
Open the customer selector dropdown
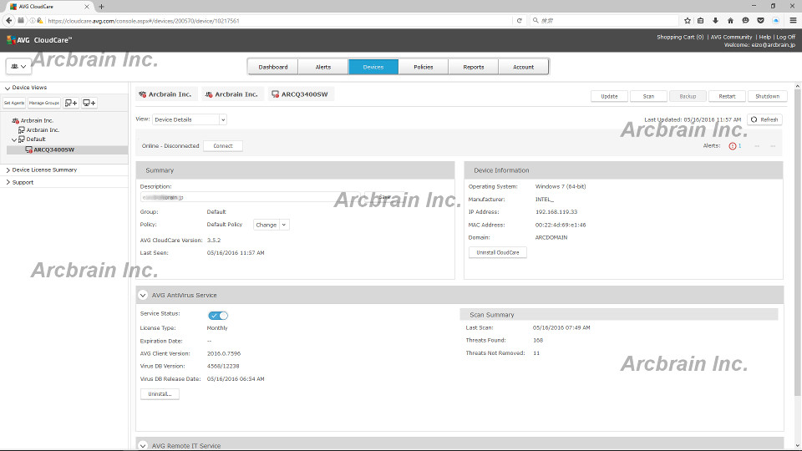(x=18, y=67)
